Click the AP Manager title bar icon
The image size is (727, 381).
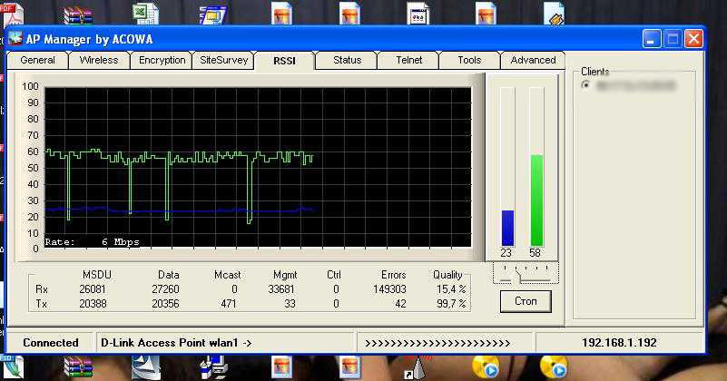[x=16, y=38]
